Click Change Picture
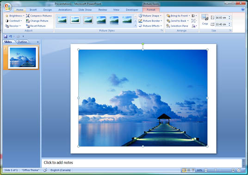Image resolution: width=248 pixels, height=175 pixels. tap(37, 21)
